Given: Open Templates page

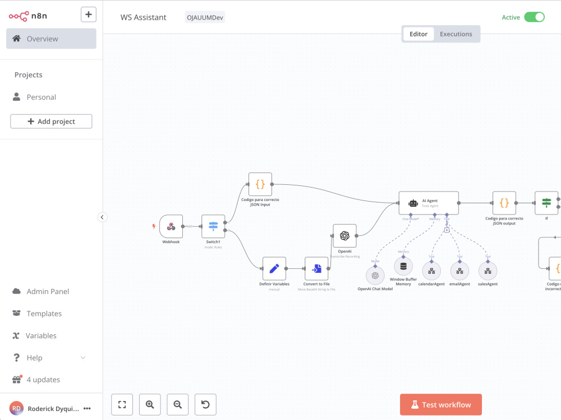Looking at the screenshot, I should (x=44, y=314).
